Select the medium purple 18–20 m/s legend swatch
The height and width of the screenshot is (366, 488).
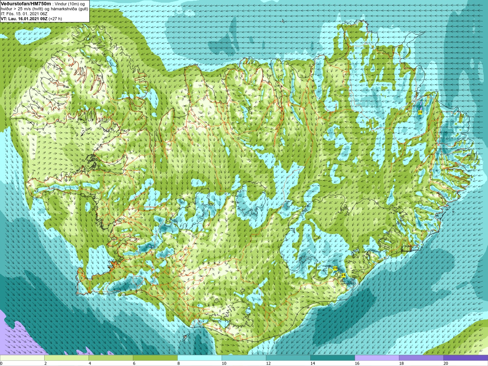coord(421,358)
